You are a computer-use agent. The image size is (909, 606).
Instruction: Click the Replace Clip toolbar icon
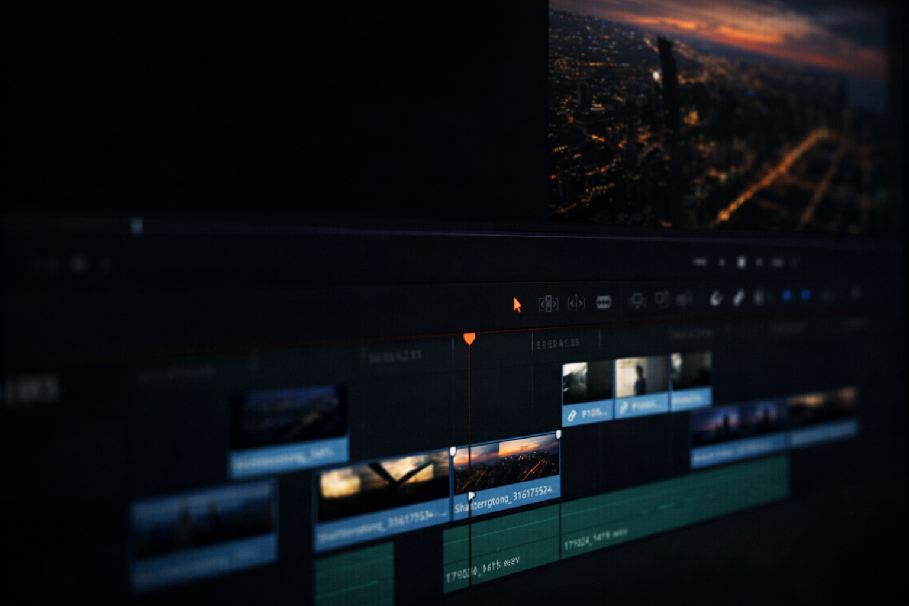pos(684,299)
